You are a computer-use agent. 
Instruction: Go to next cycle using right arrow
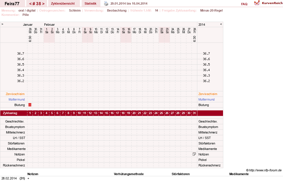pos(43,4)
